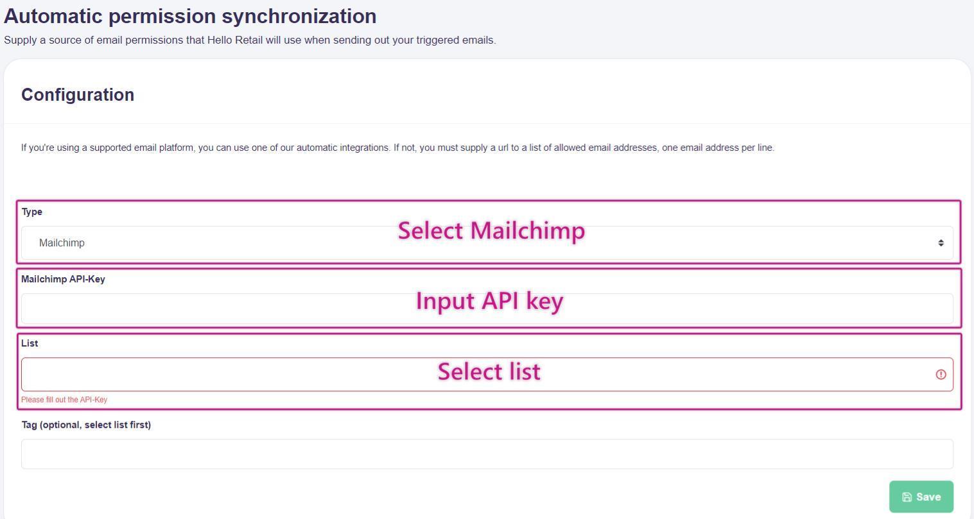
Task: Click the Type select up-down arrow
Action: coord(941,243)
